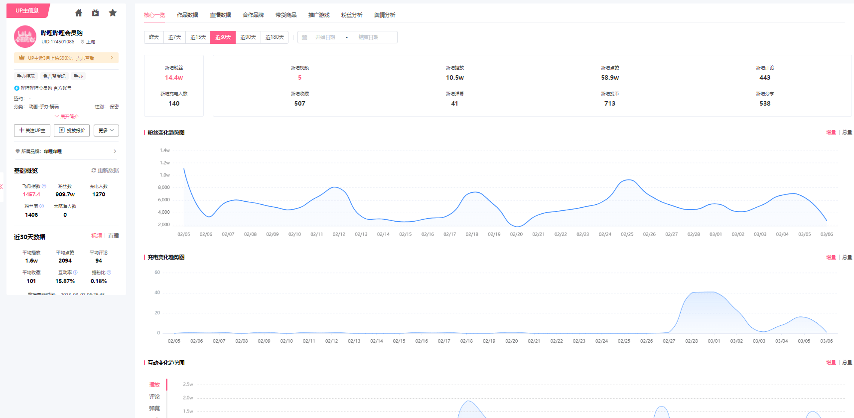Image resolution: width=854 pixels, height=418 pixels.
Task: Switch to the 作品数据 tab
Action: coord(187,15)
